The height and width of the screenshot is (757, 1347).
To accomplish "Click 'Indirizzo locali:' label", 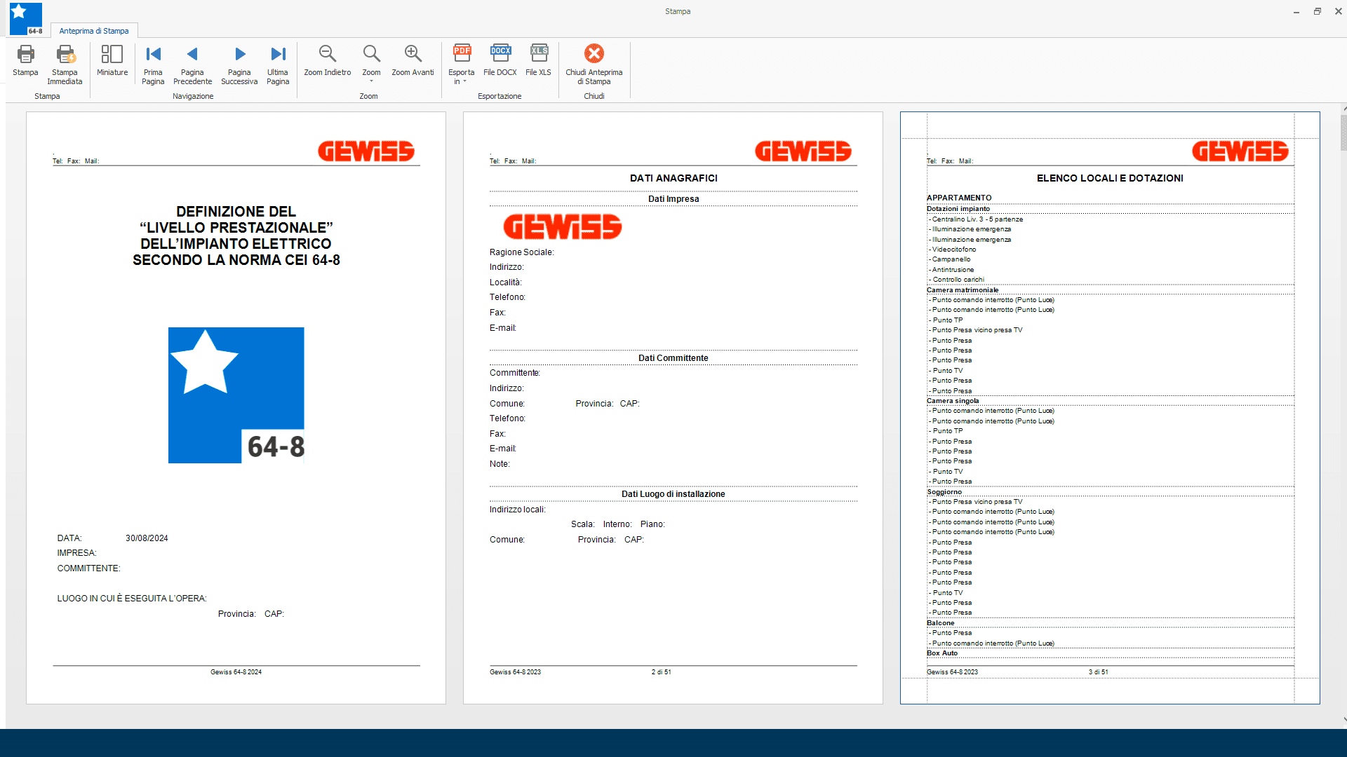I will click(x=518, y=510).
